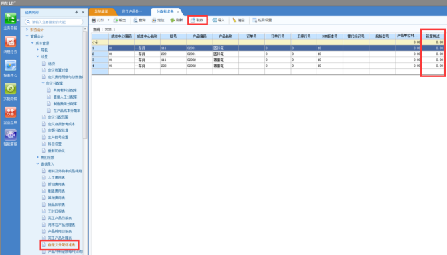Open 直接人工分配率 tree item
This screenshot has width=447, height=255.
point(65,97)
